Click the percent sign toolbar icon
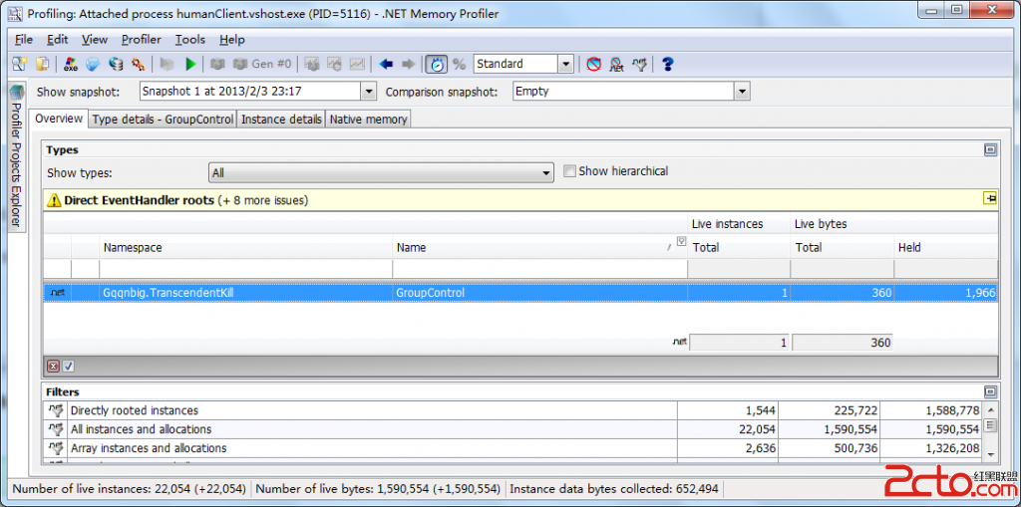 [x=459, y=64]
